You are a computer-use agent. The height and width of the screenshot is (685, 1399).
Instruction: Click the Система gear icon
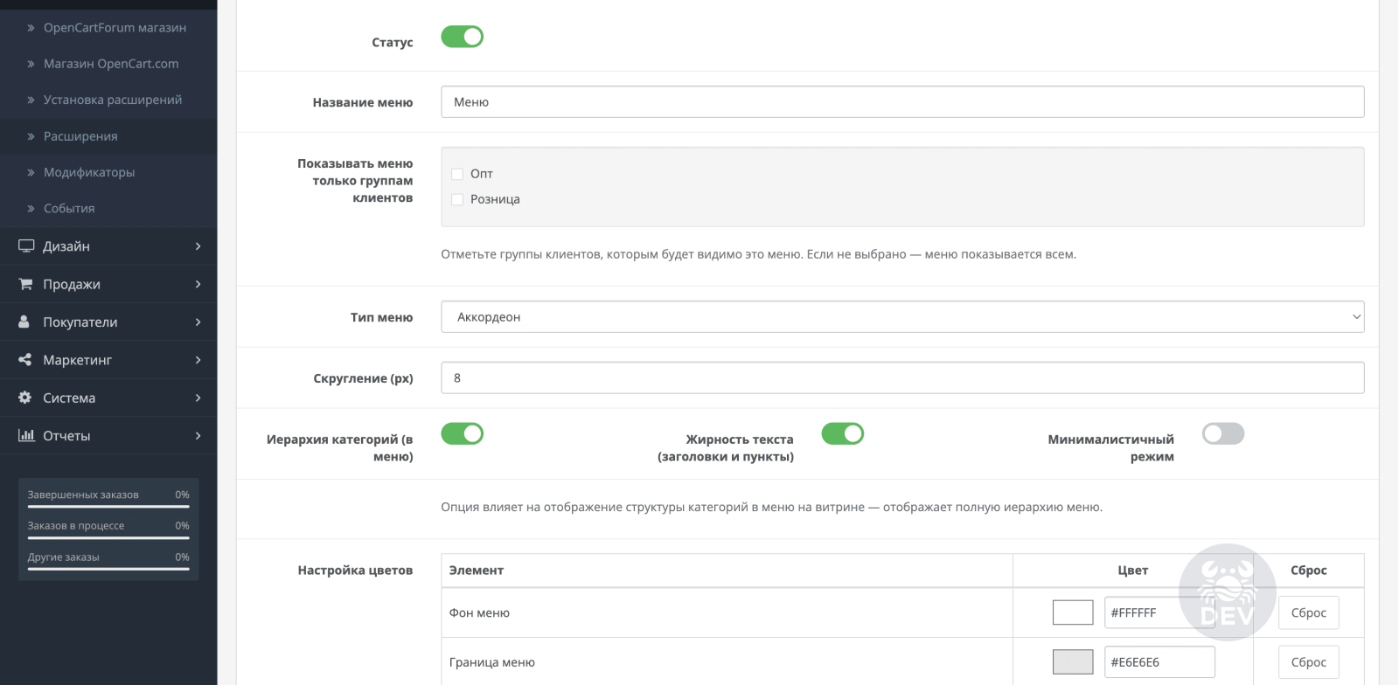point(25,398)
